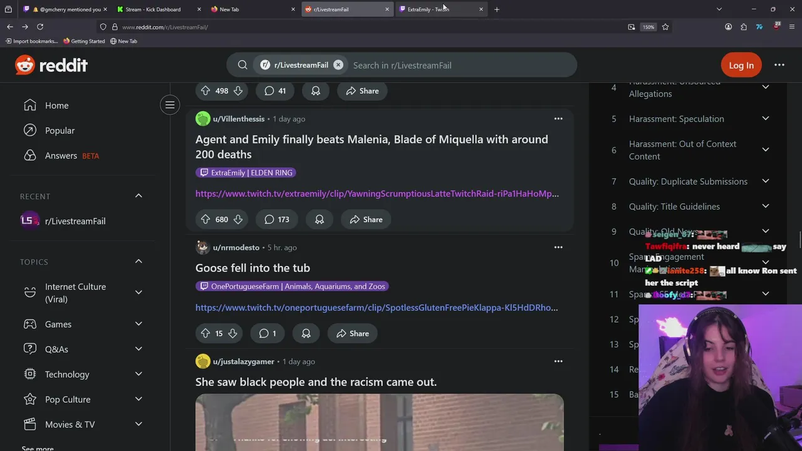This screenshot has height=451, width=802.
Task: Go back in browser history
Action: coord(10,27)
